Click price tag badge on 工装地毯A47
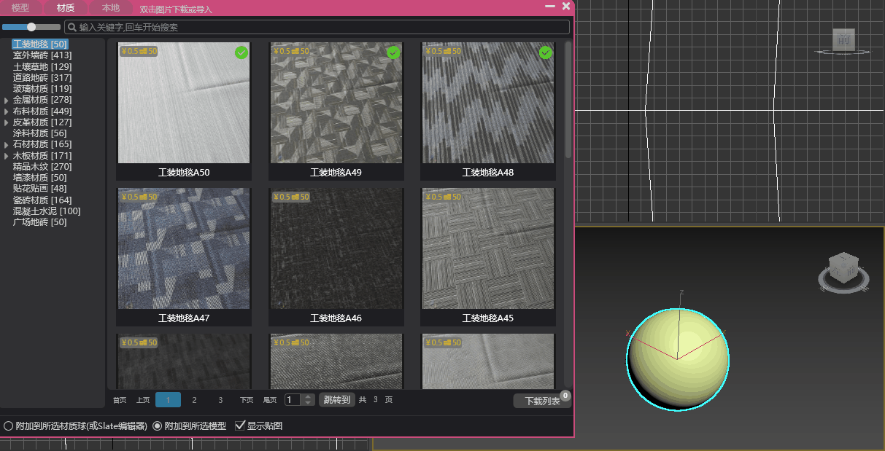The image size is (885, 451). [x=139, y=197]
